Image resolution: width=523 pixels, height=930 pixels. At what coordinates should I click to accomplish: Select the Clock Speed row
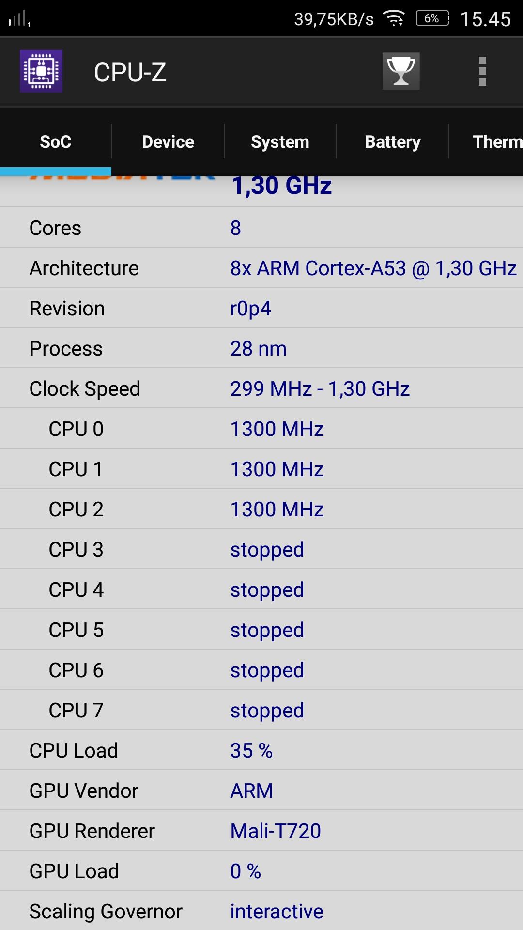tap(261, 388)
